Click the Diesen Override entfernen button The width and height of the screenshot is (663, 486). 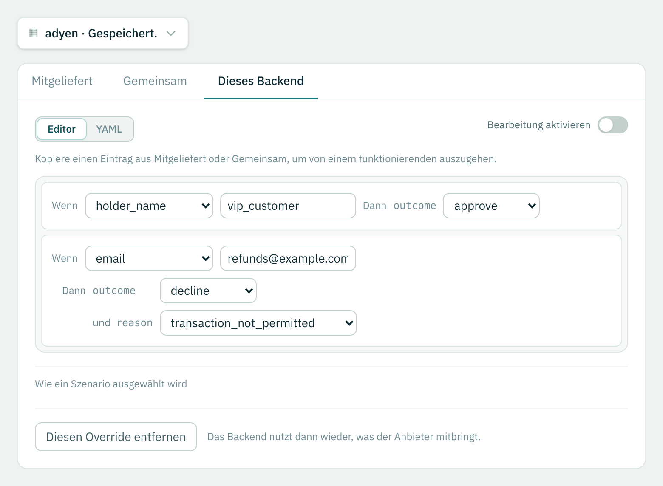point(116,437)
